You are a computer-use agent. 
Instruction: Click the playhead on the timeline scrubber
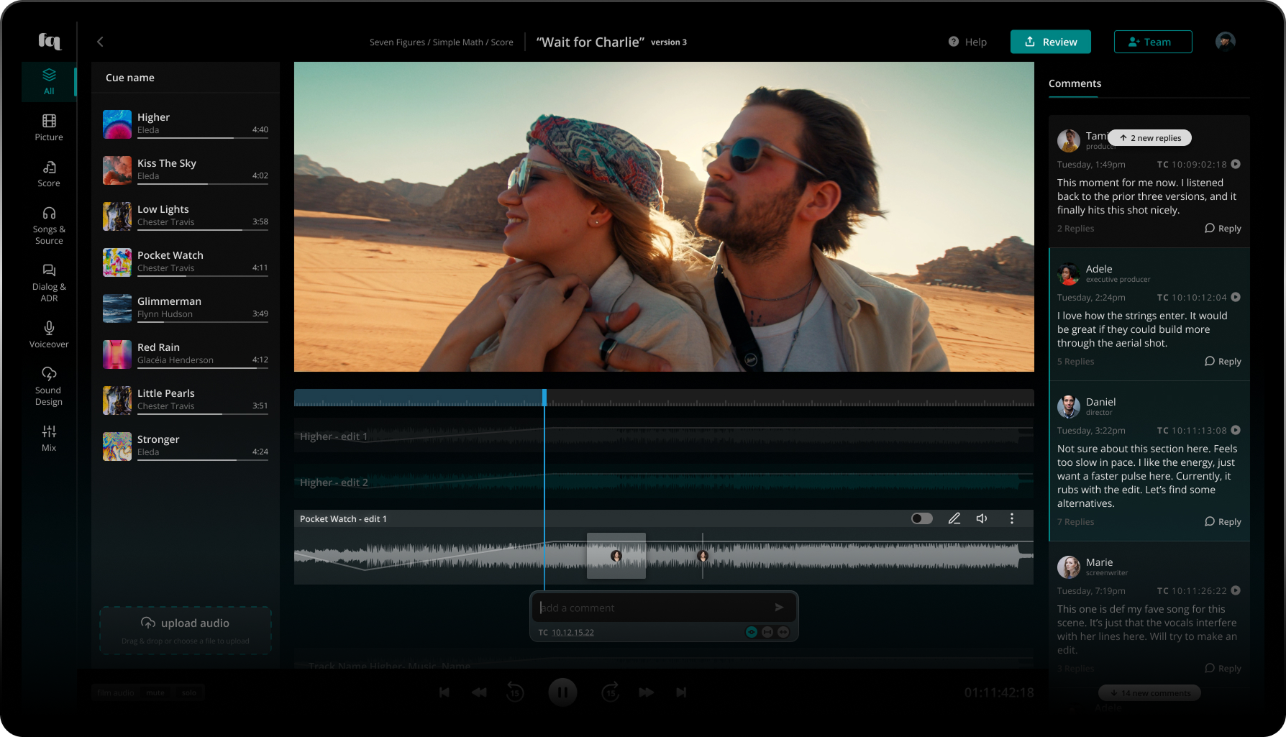click(544, 398)
